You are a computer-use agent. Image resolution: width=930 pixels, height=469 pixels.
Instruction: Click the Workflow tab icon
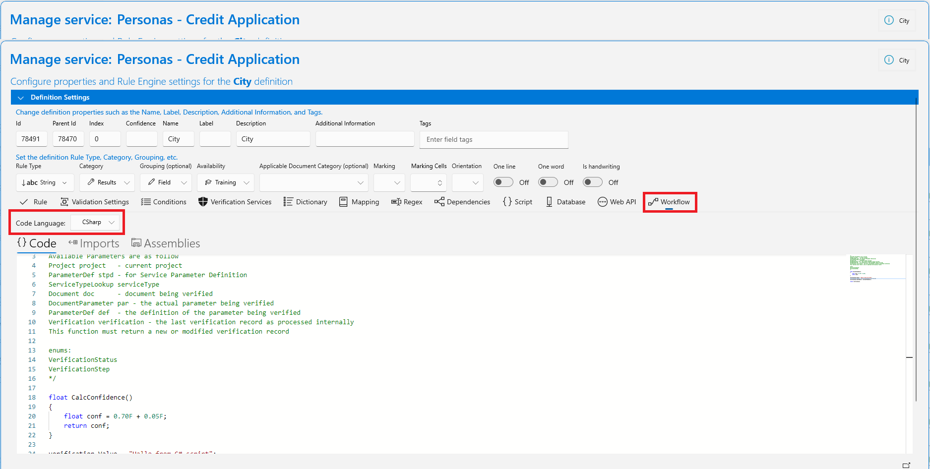[x=653, y=202]
